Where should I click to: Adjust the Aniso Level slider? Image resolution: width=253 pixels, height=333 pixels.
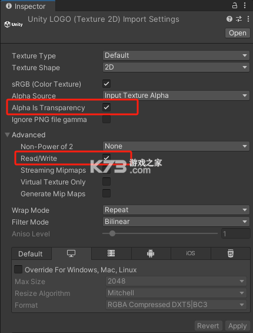[x=160, y=233]
